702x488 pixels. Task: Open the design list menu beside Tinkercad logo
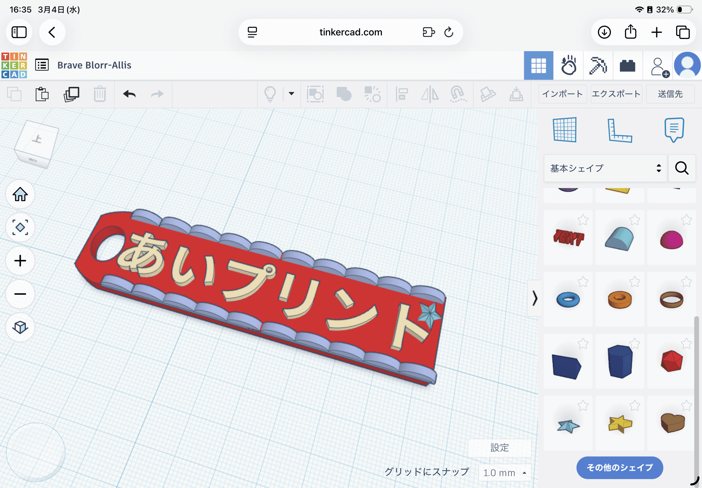point(42,65)
